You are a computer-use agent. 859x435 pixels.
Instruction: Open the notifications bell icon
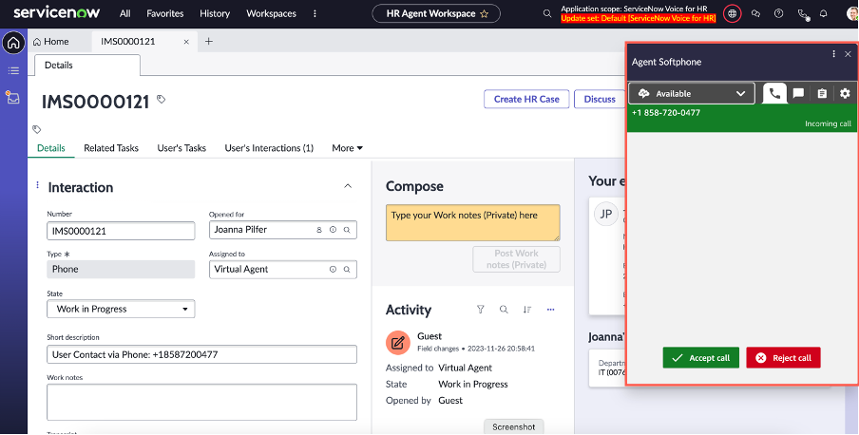(x=823, y=13)
